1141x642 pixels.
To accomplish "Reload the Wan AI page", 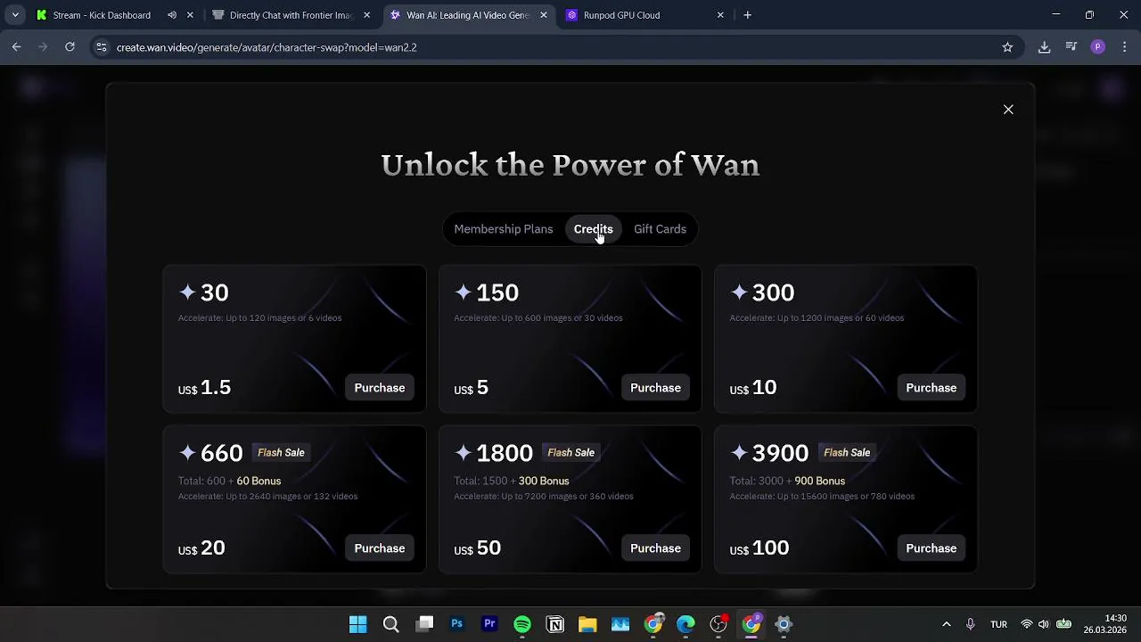I will 70,47.
